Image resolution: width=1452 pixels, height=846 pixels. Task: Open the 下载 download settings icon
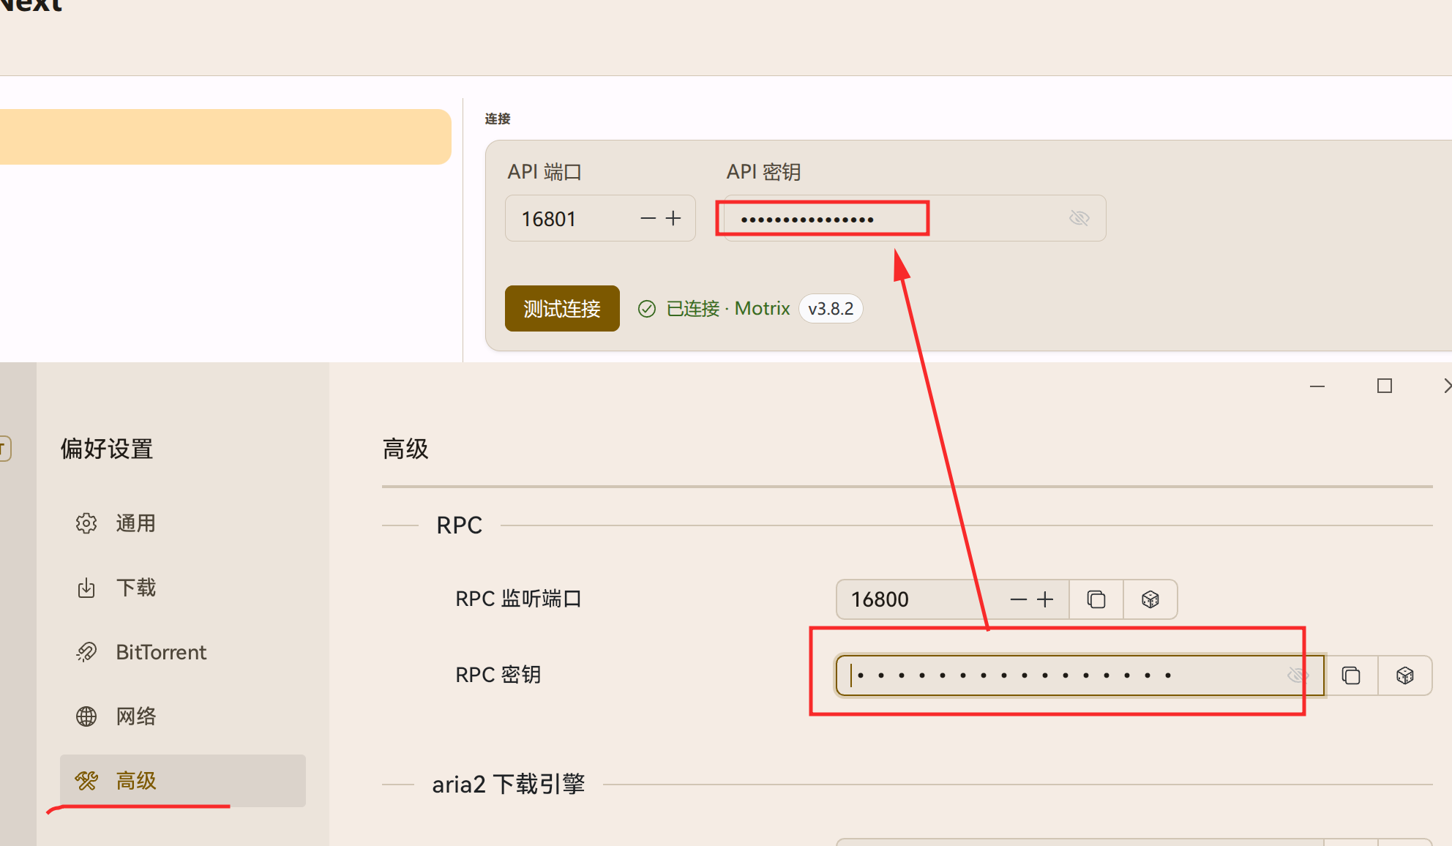tap(86, 587)
